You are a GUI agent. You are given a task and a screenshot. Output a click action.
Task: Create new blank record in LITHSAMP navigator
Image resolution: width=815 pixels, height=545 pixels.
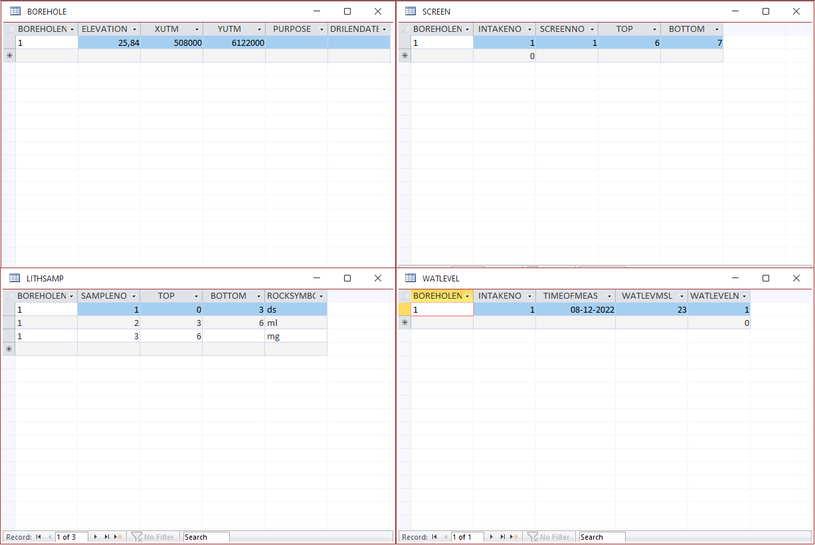pos(118,537)
